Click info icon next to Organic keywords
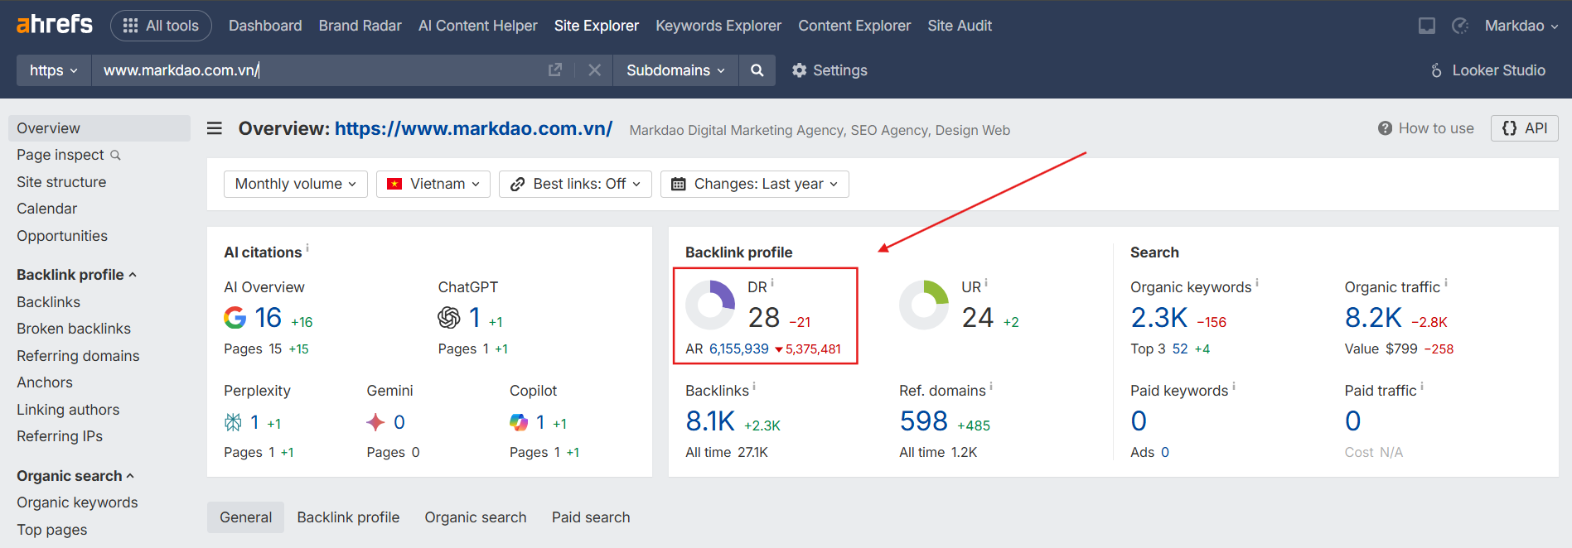 [x=1257, y=282]
